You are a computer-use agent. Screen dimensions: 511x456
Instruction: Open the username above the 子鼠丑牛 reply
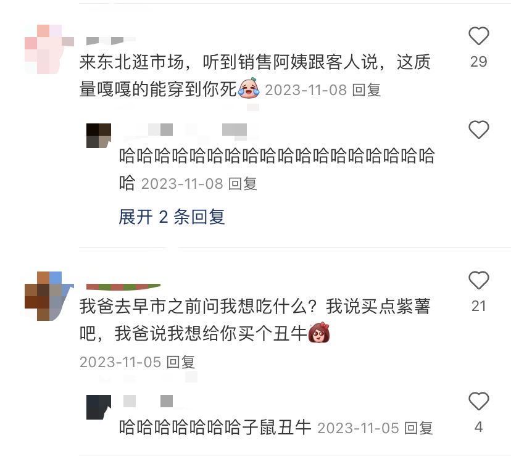148,401
